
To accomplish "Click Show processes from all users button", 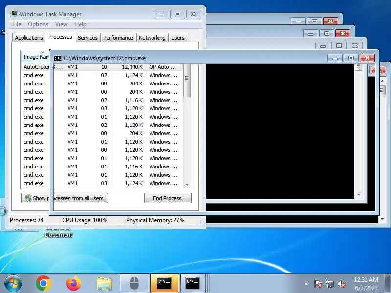I will 65,198.
